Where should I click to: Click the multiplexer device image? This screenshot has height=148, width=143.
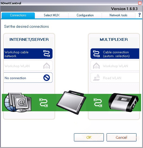pyautogui.click(x=124, y=103)
